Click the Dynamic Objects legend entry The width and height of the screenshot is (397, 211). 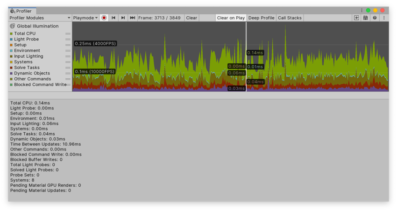32,73
